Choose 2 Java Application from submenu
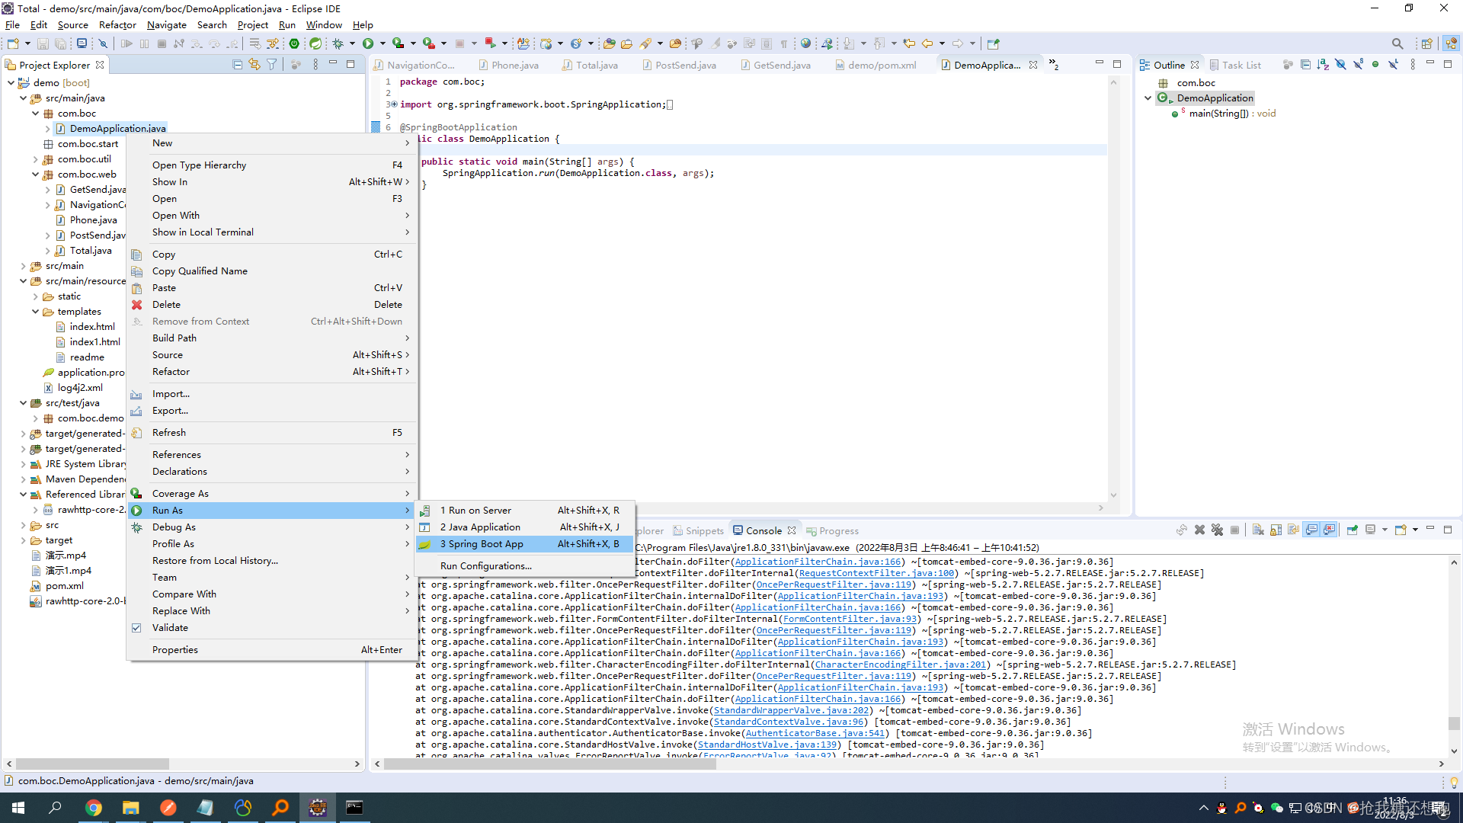Image resolution: width=1463 pixels, height=823 pixels. (x=524, y=527)
